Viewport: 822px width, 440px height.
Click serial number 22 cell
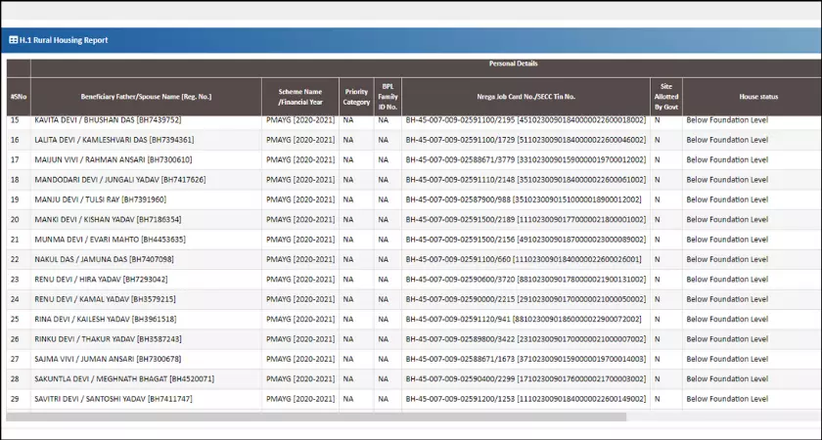click(15, 259)
